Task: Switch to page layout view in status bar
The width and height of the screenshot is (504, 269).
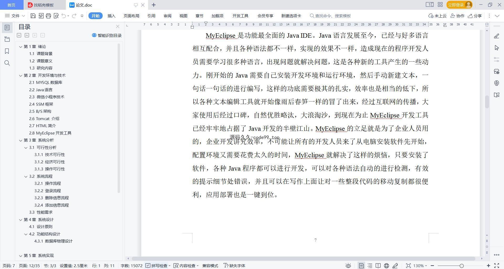Action: tap(361, 266)
